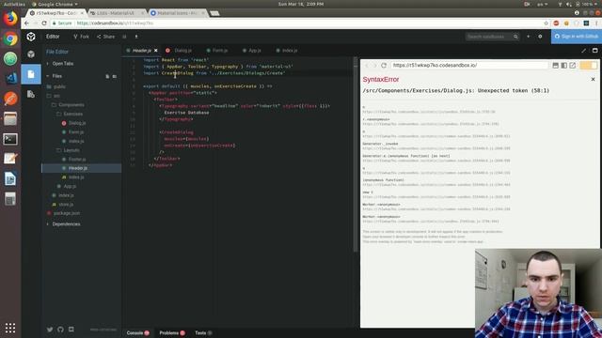Show applications grid in the dock
Image resolution: width=602 pixels, height=338 pixels.
click(x=10, y=328)
